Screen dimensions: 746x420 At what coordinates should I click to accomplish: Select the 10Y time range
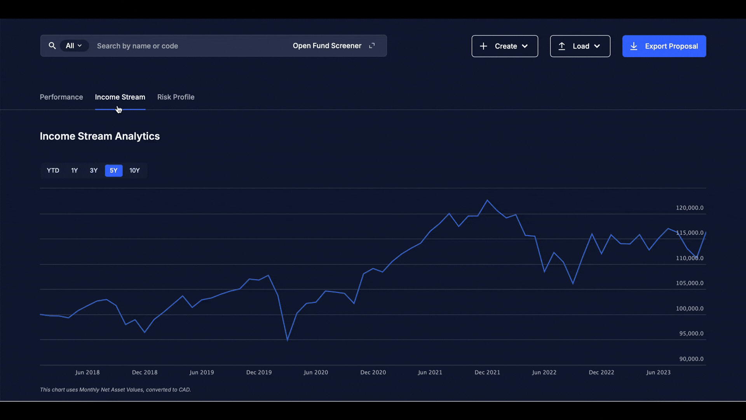coord(134,170)
